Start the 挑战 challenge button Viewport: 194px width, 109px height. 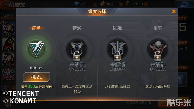(x=36, y=77)
